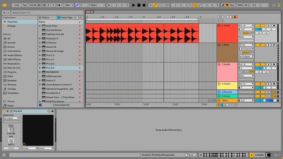Open 1 Audio input type dropdown

246,26
